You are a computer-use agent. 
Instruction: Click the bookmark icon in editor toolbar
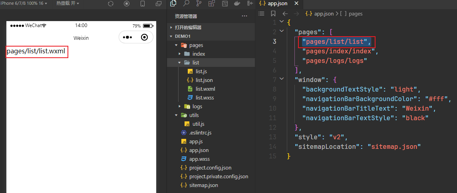tap(273, 14)
